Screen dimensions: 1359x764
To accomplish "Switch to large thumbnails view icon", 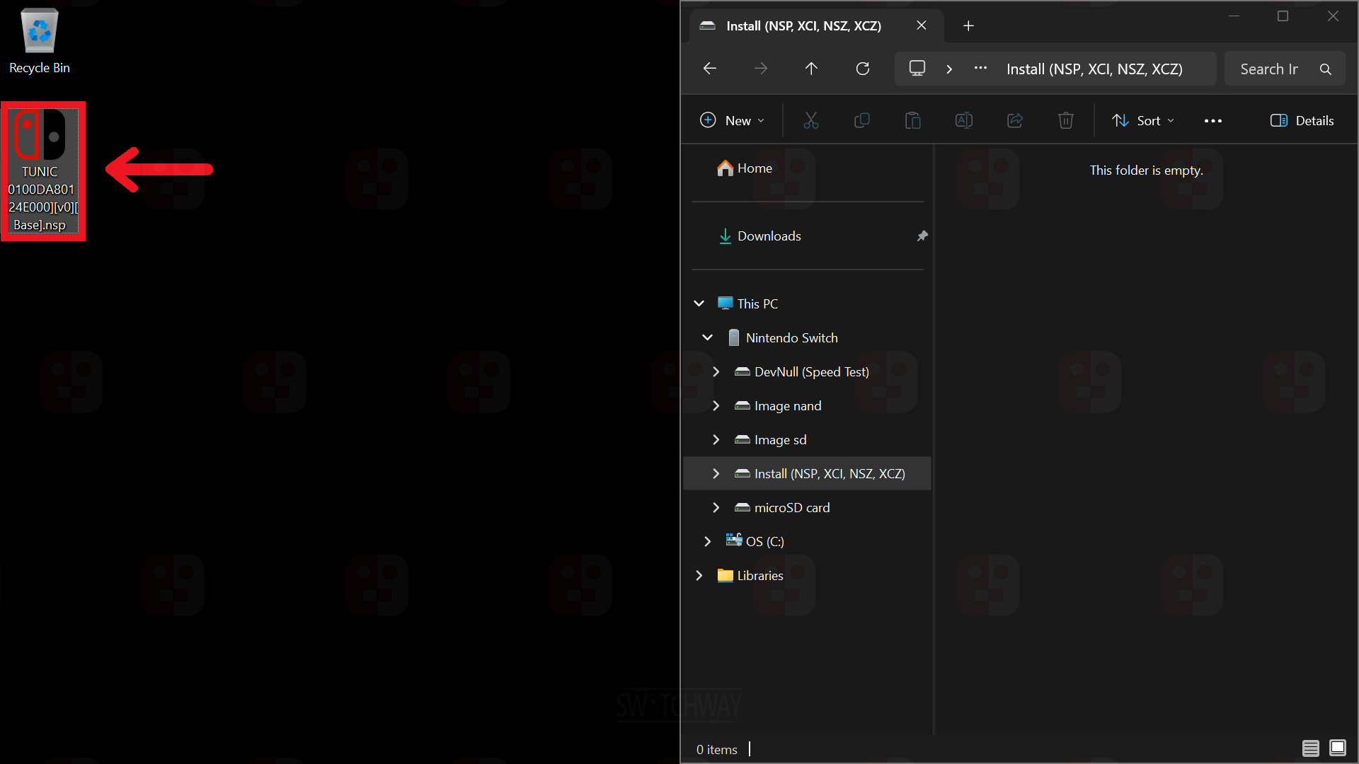I will click(1337, 748).
